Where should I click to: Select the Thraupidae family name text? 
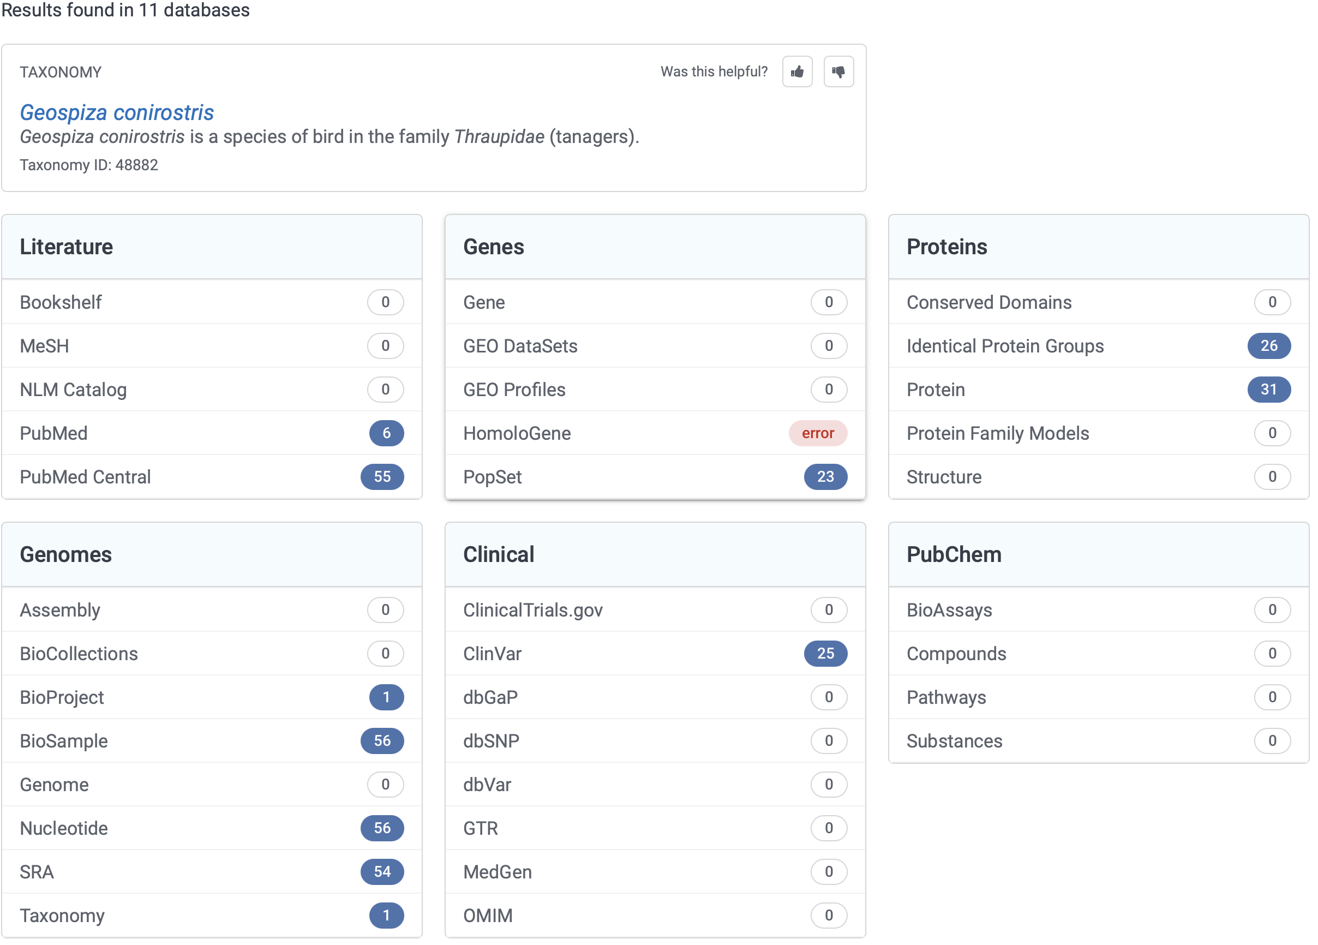499,136
